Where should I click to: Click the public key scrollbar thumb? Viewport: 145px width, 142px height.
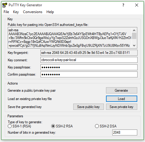point(134,36)
